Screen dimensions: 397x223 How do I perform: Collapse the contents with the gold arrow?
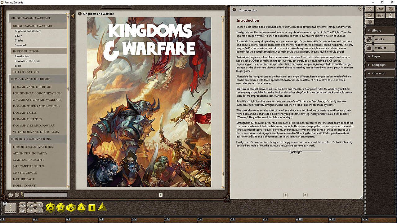[x=73, y=15]
